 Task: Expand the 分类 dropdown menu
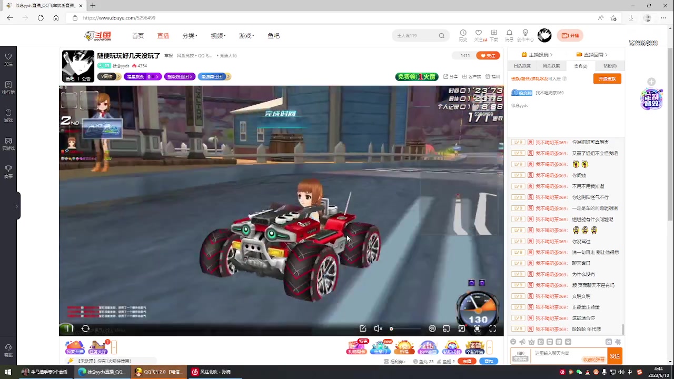point(190,36)
